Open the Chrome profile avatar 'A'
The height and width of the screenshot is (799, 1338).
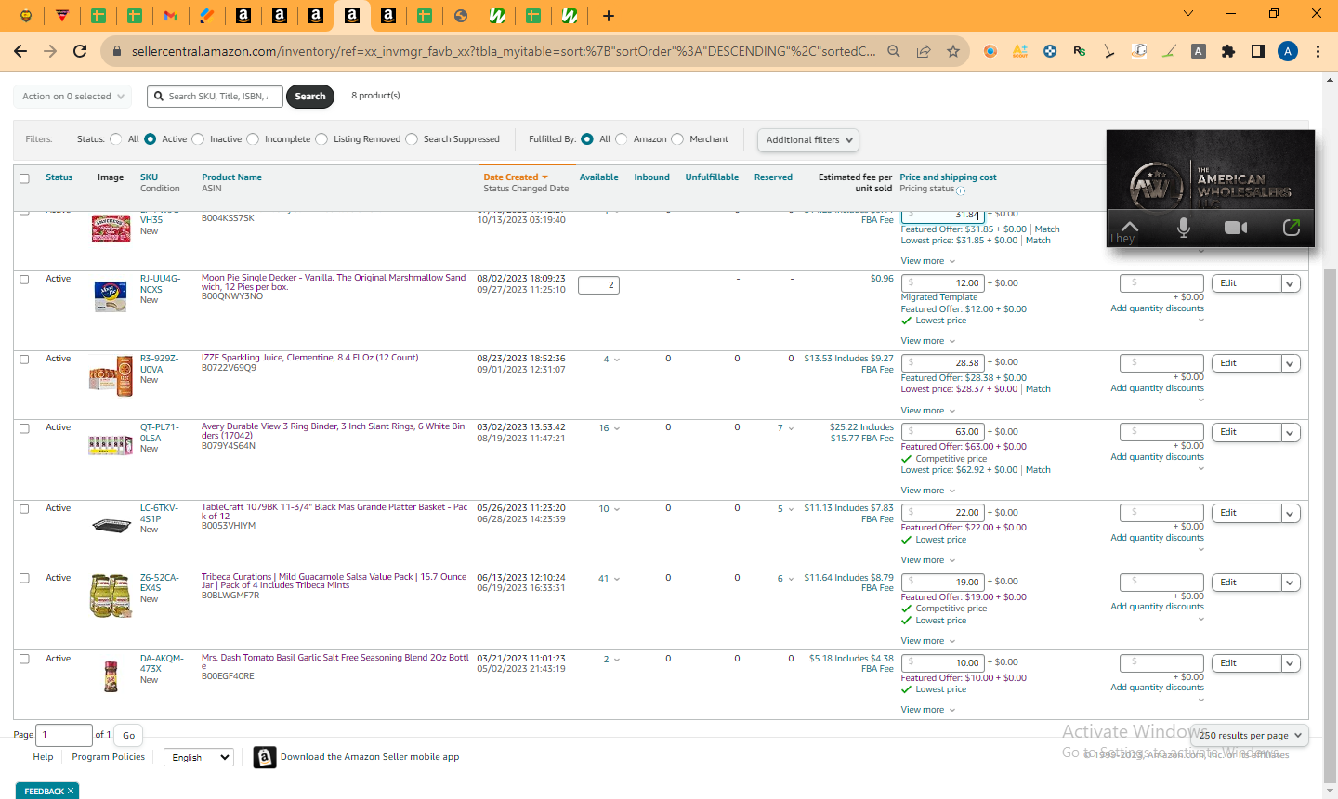click(1288, 51)
